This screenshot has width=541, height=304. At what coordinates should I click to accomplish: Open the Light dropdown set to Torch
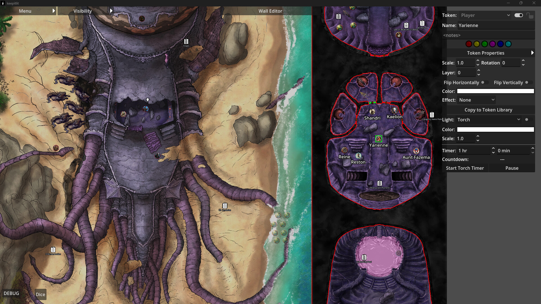tap(488, 119)
